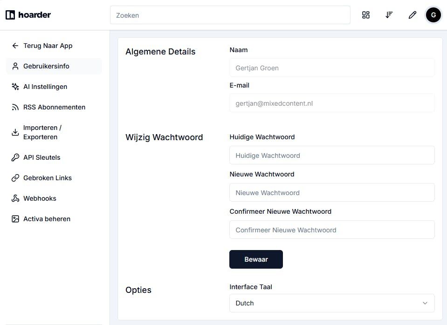The height and width of the screenshot is (325, 447).
Task: Click the RSS Abonnementen feed icon
Action: point(15,107)
